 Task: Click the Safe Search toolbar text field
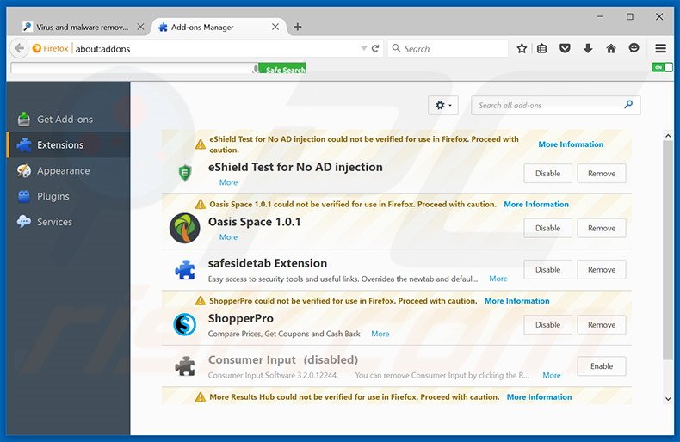(132, 68)
